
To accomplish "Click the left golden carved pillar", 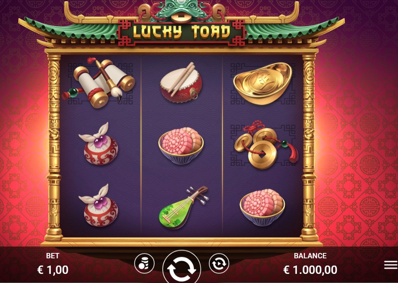I will [54, 147].
